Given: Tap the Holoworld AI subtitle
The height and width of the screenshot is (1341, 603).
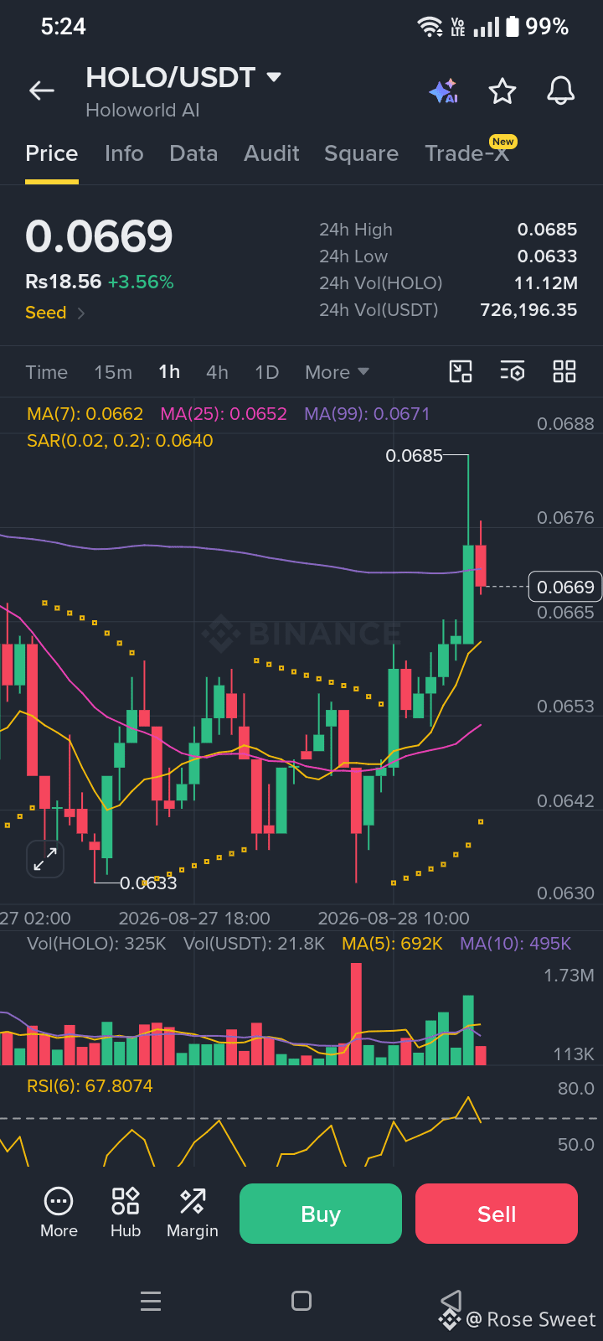Looking at the screenshot, I should (x=142, y=110).
